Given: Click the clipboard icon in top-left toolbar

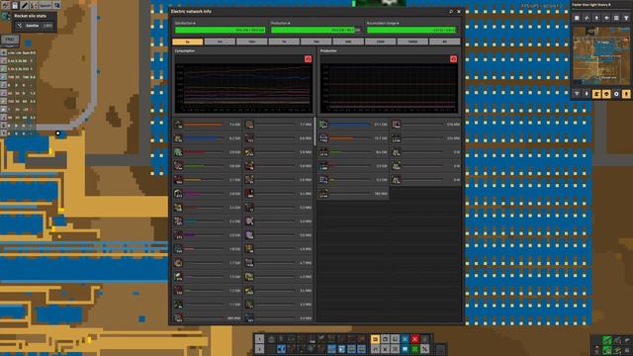Looking at the screenshot, I should [x=15, y=5].
